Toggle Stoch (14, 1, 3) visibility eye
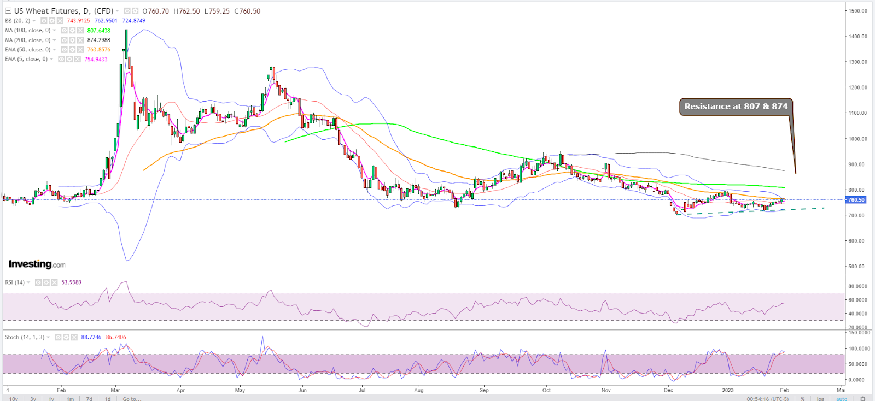This screenshot has width=875, height=401. [x=58, y=337]
